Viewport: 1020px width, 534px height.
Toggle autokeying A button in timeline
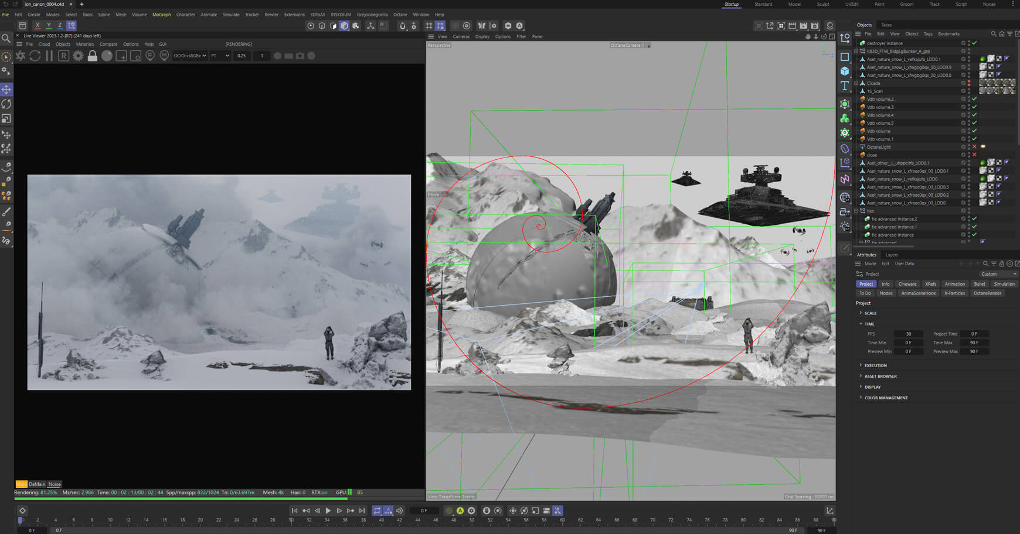click(x=460, y=511)
